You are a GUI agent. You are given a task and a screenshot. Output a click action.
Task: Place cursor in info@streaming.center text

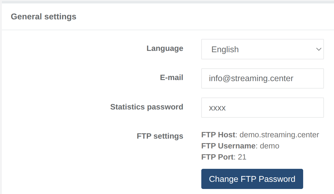[251, 78]
